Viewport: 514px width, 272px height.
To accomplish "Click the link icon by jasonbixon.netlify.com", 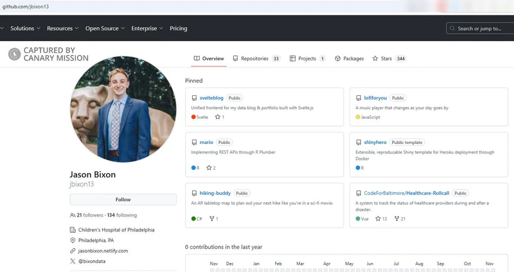I will [73, 251].
